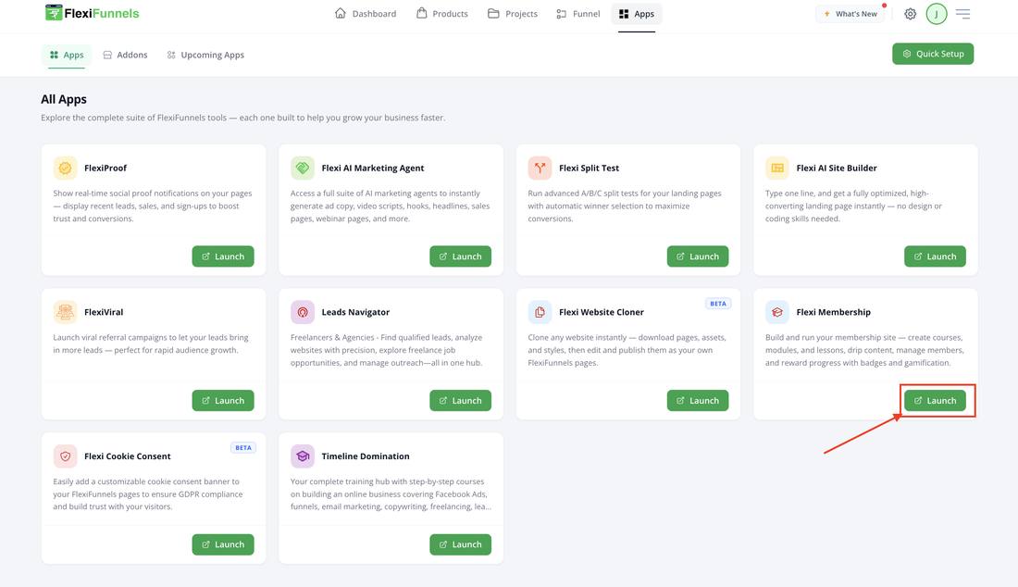
Task: Click the Funnel flow icon
Action: (562, 14)
